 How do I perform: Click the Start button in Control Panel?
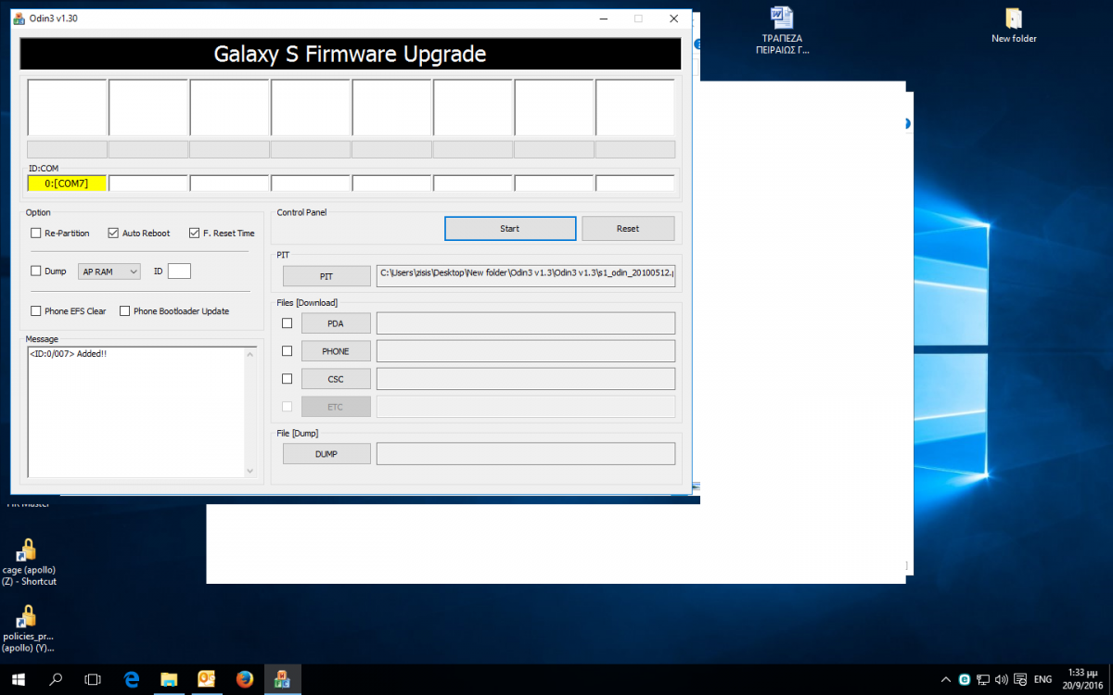point(510,229)
